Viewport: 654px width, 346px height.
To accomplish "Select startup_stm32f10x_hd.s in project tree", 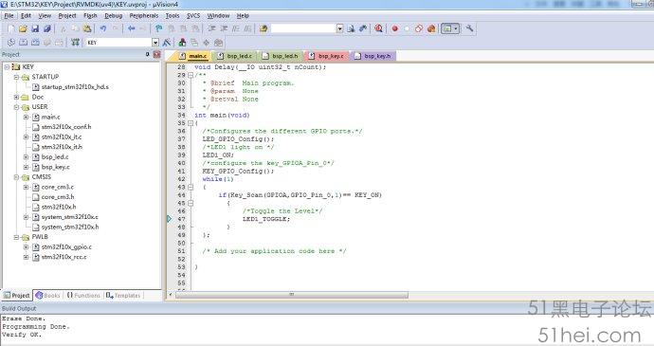I will tap(75, 87).
